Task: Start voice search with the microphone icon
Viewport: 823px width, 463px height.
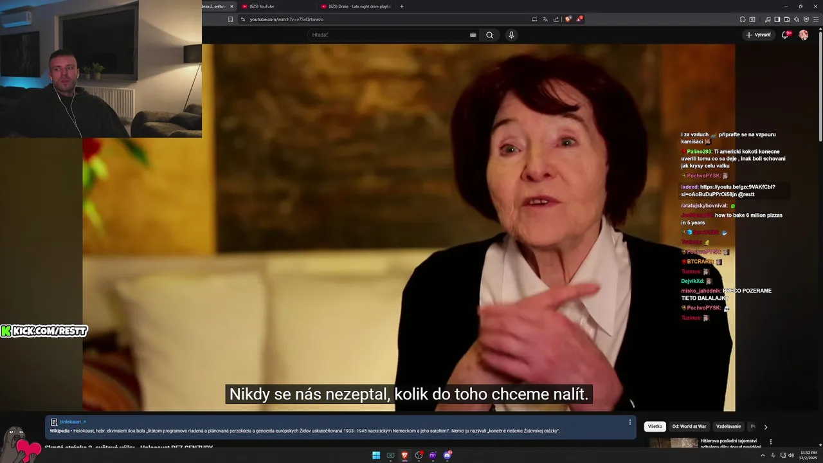Action: (511, 35)
